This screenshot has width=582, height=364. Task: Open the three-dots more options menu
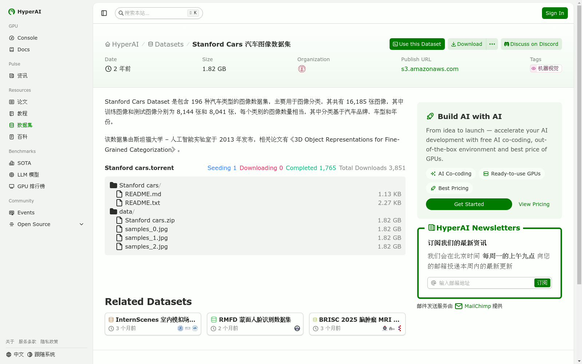coord(492,44)
